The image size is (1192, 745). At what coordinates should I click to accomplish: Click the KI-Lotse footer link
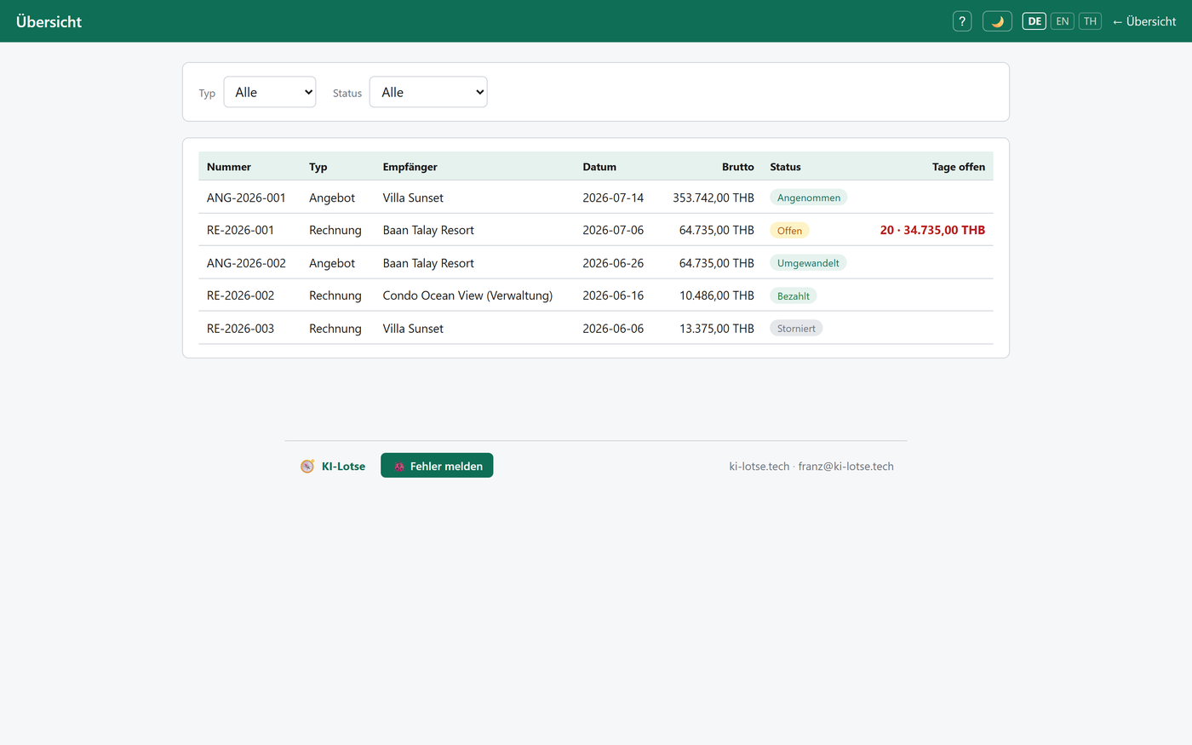tap(343, 467)
